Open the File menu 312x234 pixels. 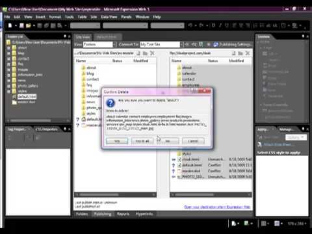point(7,17)
